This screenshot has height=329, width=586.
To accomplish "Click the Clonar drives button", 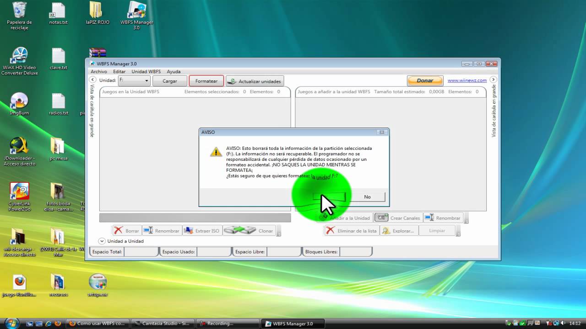I will [250, 231].
